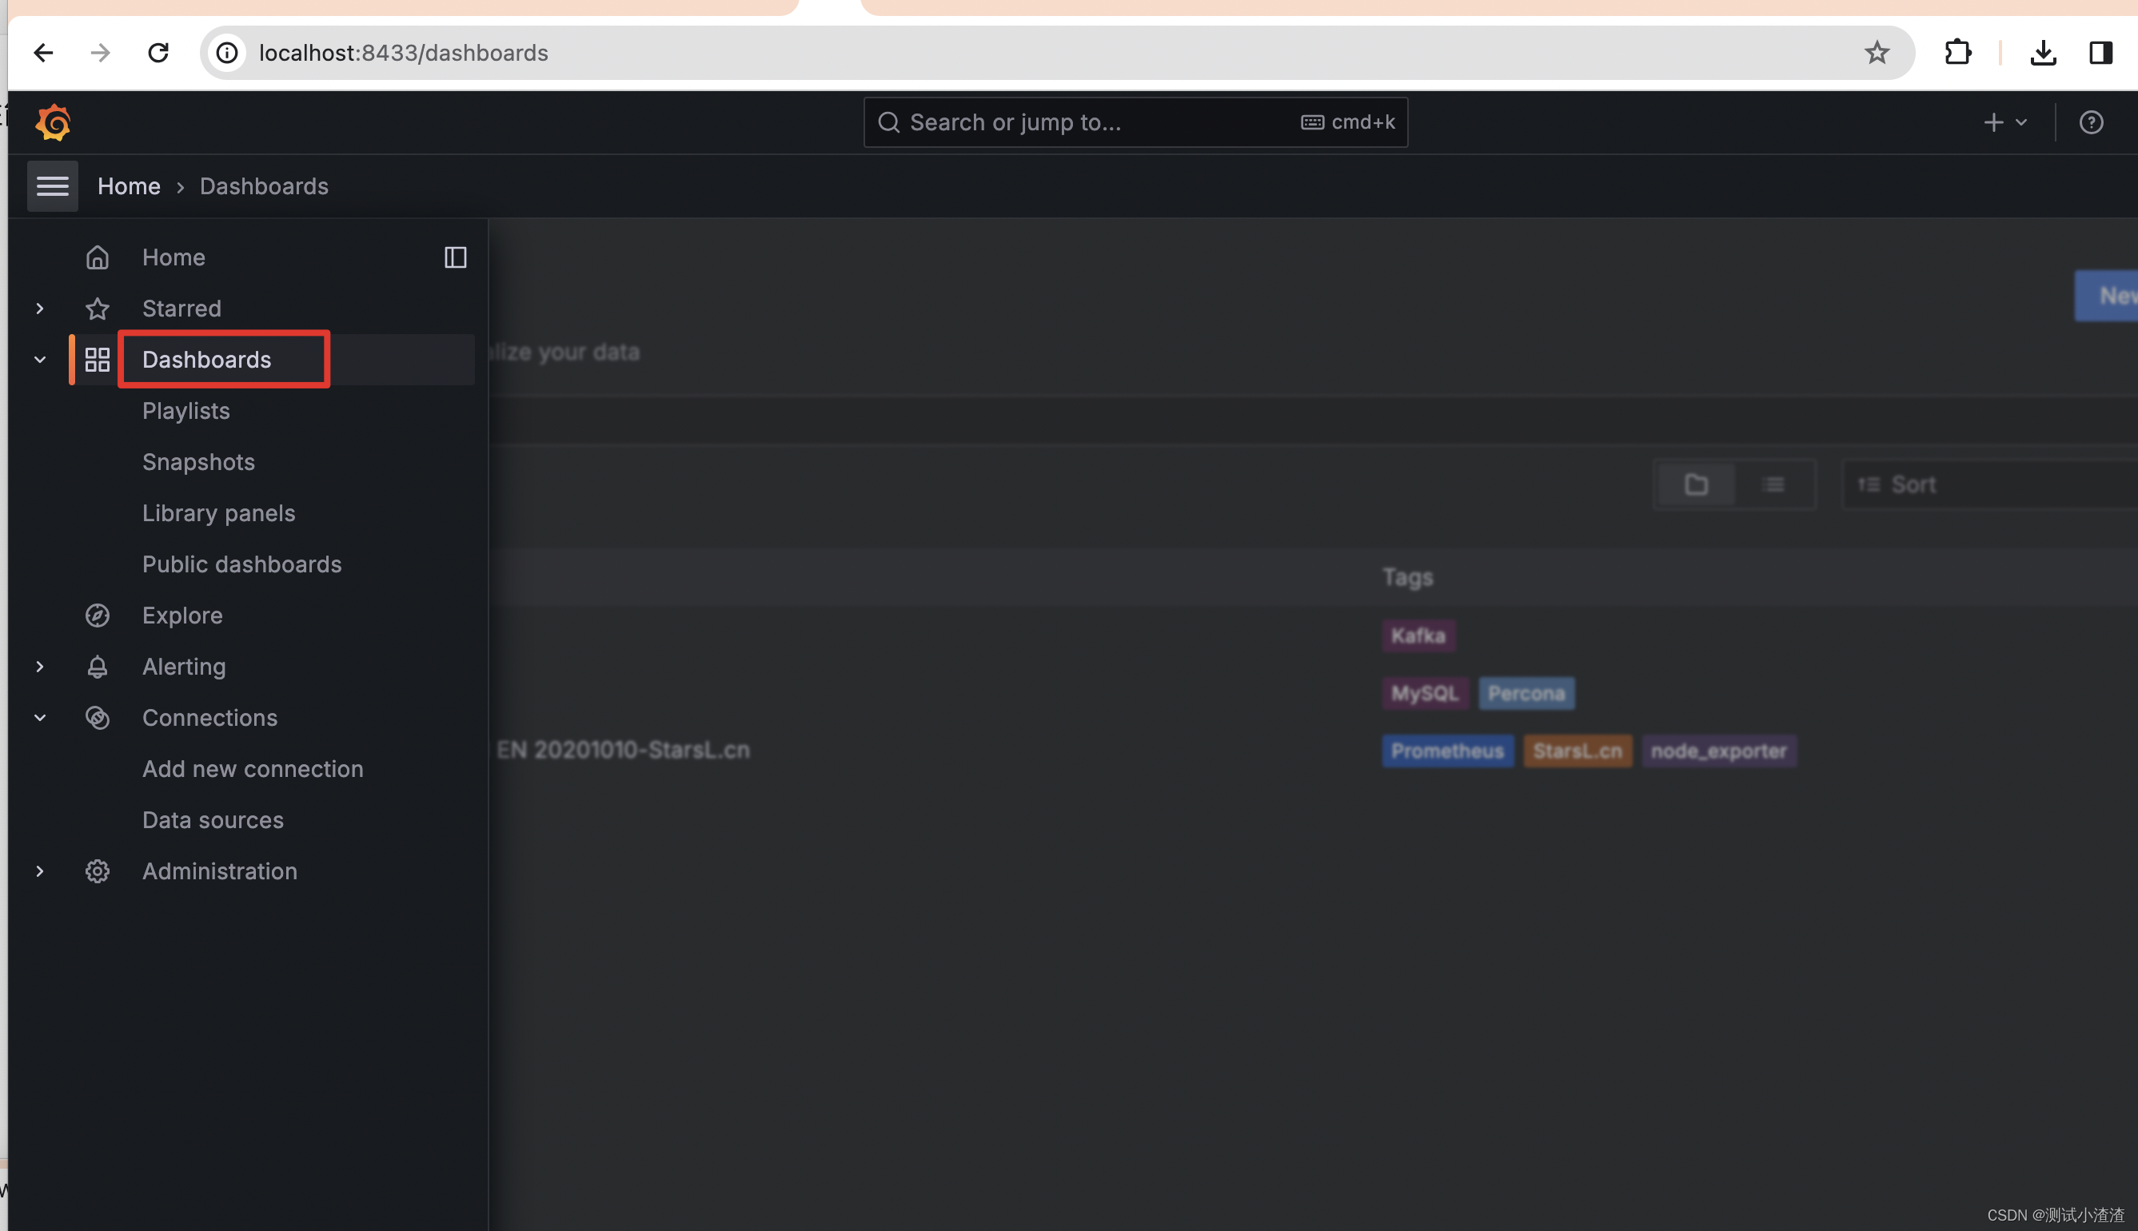The width and height of the screenshot is (2138, 1231).
Task: Open Explore from sidebar
Action: click(x=182, y=615)
